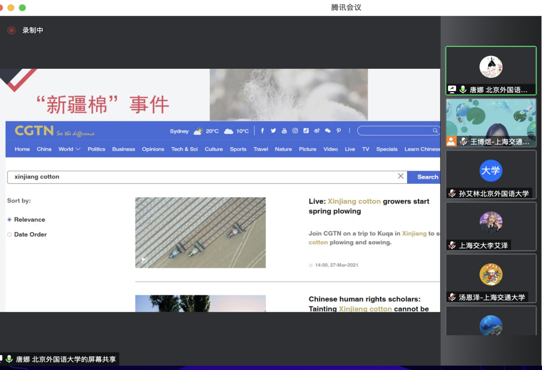Clear the xinjiang cotton query with the X
This screenshot has width=542, height=370.
[401, 176]
